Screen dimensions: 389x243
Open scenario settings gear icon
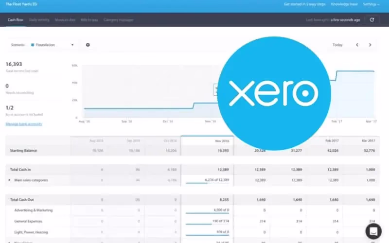(88, 45)
